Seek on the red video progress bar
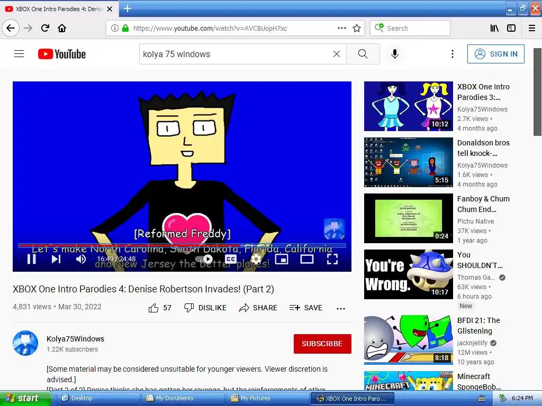 (x=182, y=245)
